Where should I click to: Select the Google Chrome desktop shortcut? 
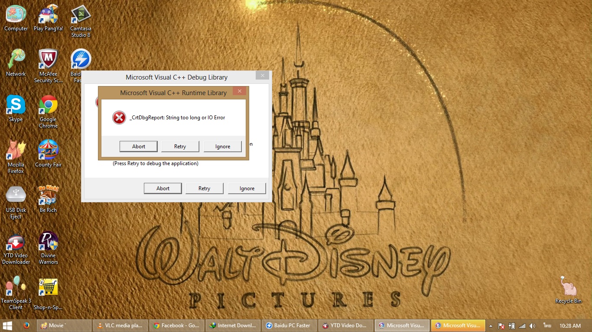coord(49,112)
